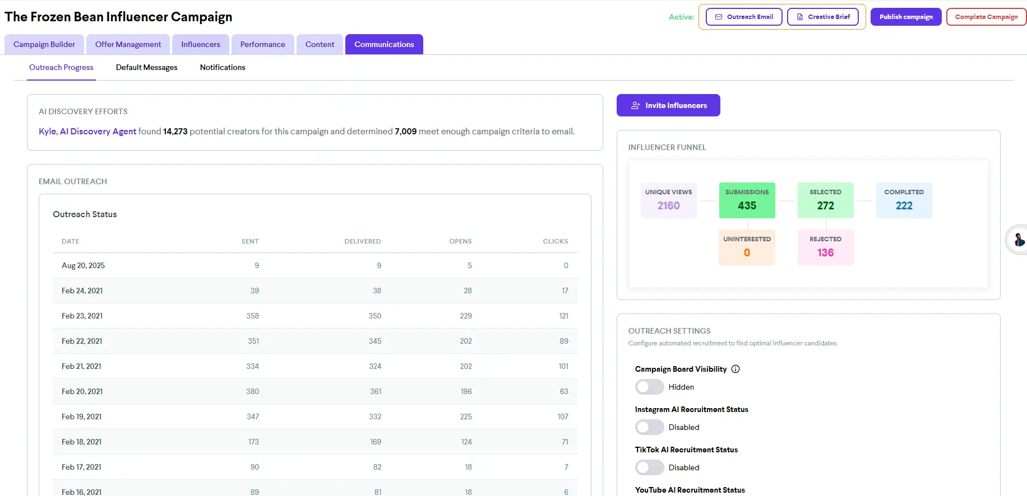The image size is (1027, 496).
Task: Click the Feb 21, 2021 row date
Action: 81,367
